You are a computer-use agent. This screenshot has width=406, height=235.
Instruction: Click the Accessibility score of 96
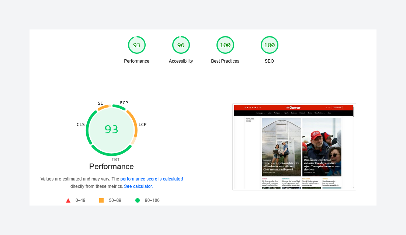coord(181,45)
